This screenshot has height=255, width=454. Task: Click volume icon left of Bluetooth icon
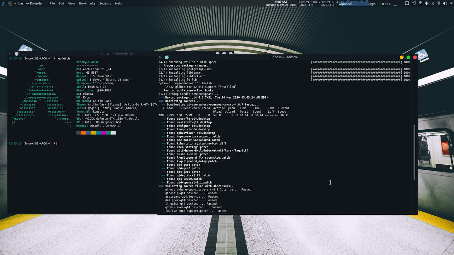pyautogui.click(x=427, y=3)
